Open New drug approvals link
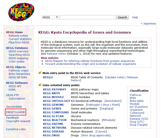161x138 pixels. pos(96,135)
